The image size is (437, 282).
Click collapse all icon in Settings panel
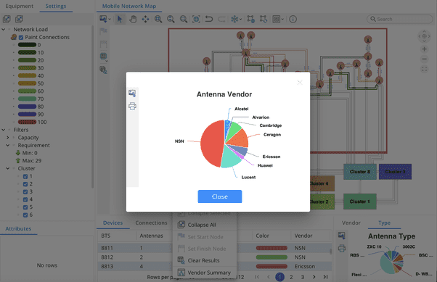click(19, 19)
